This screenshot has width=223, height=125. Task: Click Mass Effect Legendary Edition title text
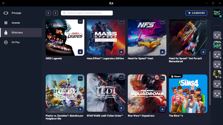(105, 58)
